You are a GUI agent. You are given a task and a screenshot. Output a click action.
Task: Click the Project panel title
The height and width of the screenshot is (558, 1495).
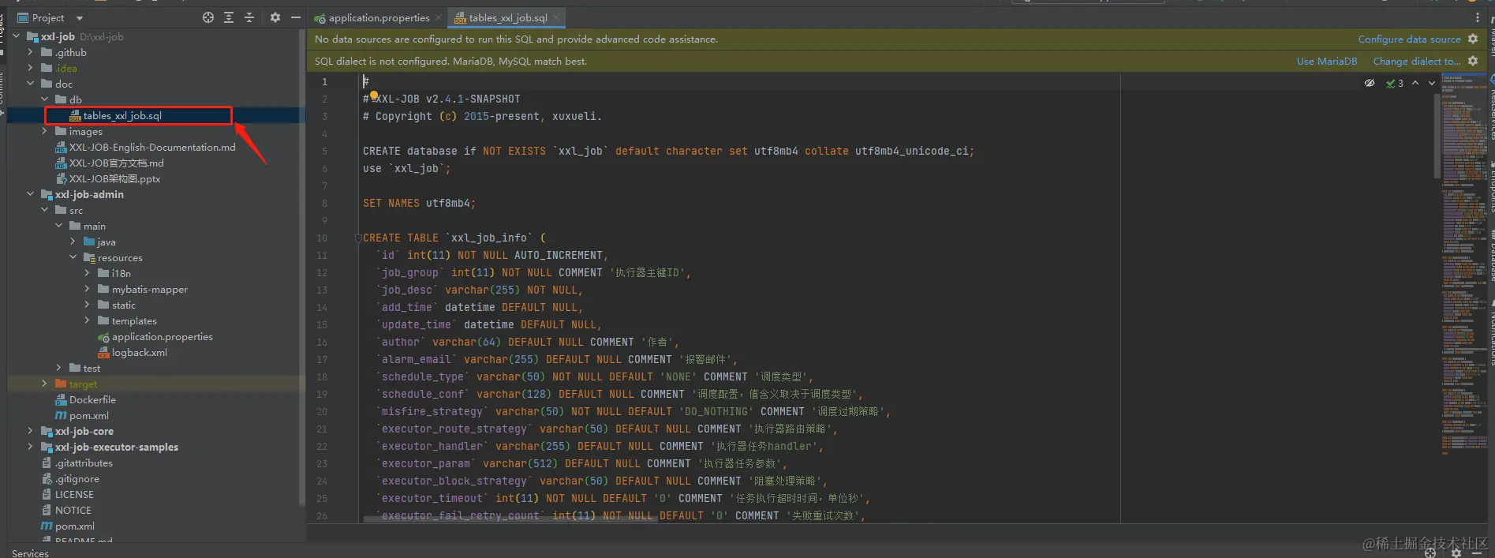point(48,17)
